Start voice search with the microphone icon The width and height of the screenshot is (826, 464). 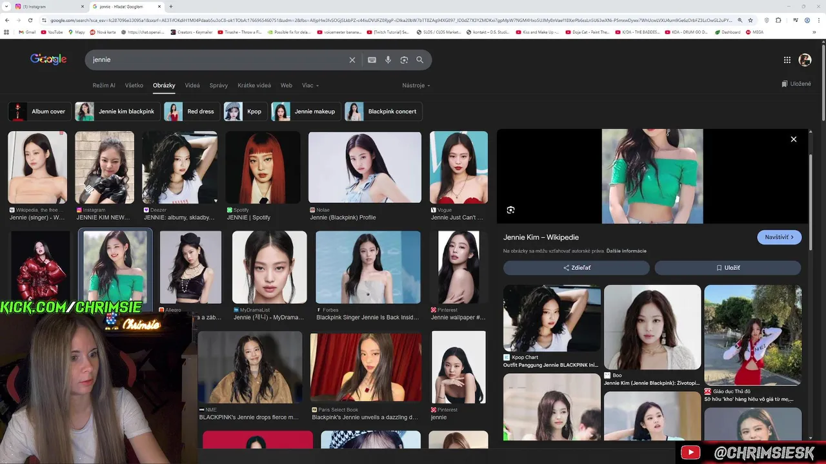388,60
